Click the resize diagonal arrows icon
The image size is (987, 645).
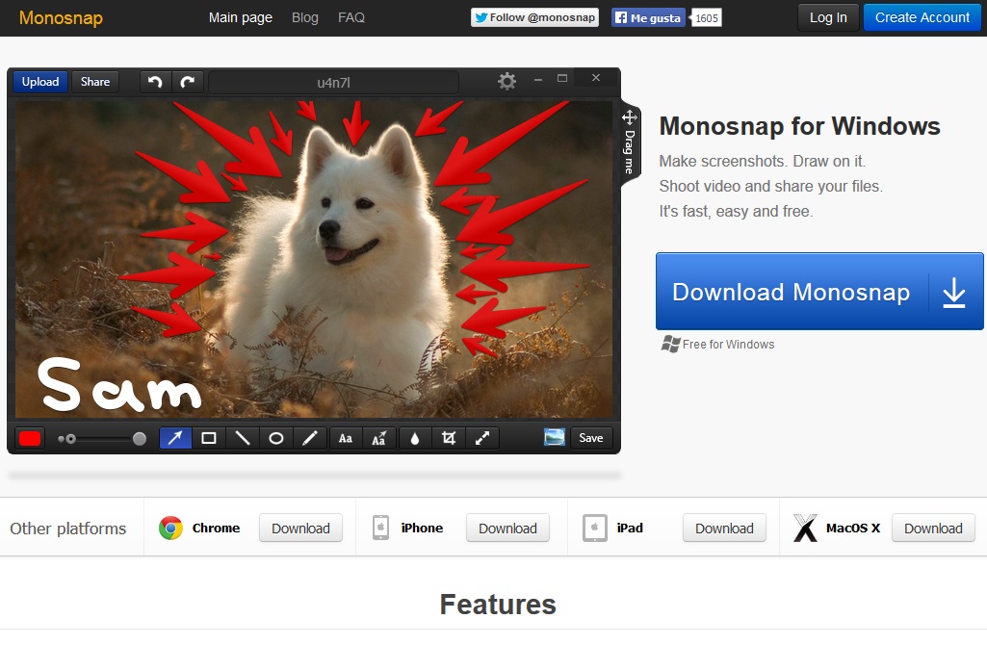482,438
